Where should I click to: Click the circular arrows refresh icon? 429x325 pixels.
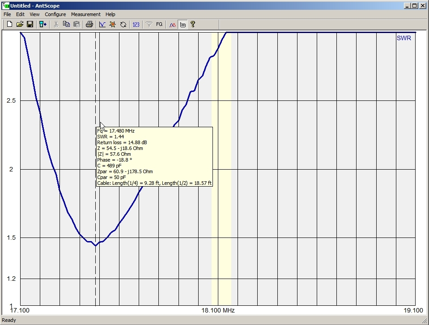click(x=123, y=24)
